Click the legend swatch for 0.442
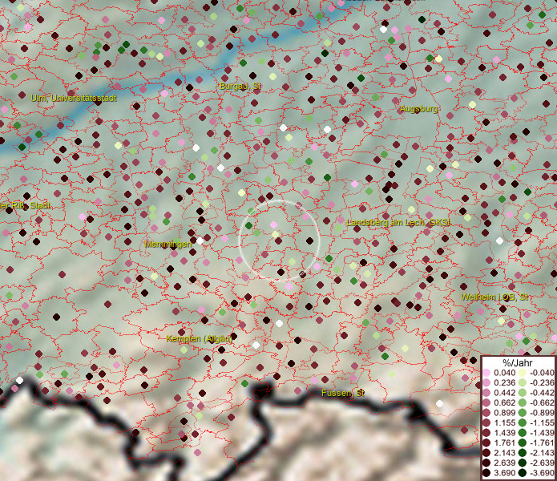Image resolution: width=557 pixels, height=481 pixels. point(486,393)
